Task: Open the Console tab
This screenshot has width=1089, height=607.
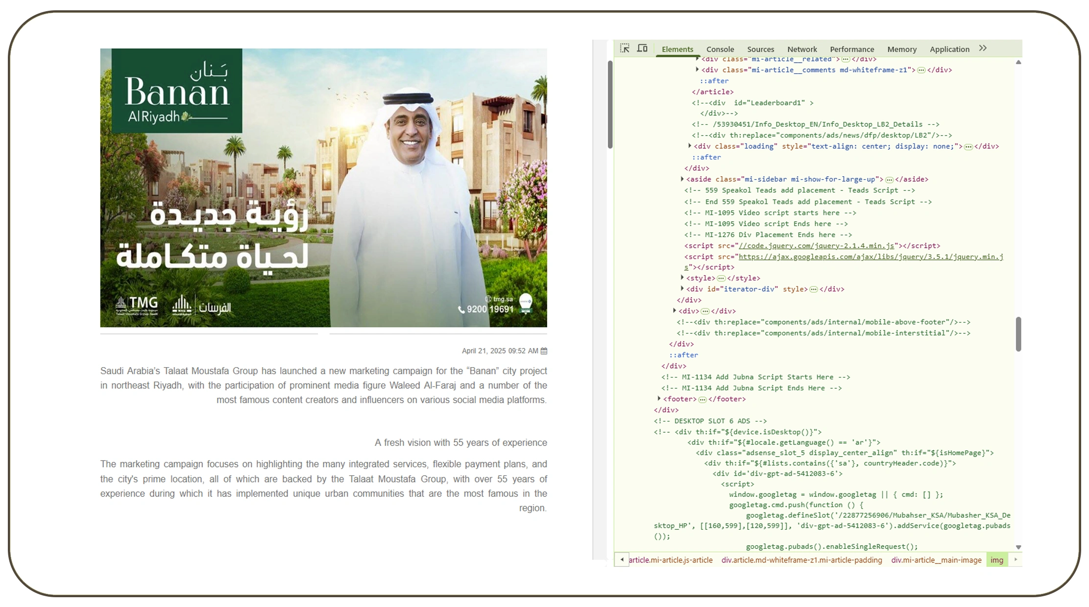Action: (x=720, y=49)
